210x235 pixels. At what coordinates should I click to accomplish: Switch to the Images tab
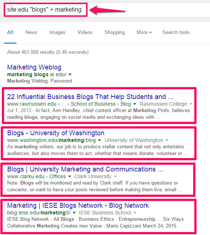(x=57, y=32)
